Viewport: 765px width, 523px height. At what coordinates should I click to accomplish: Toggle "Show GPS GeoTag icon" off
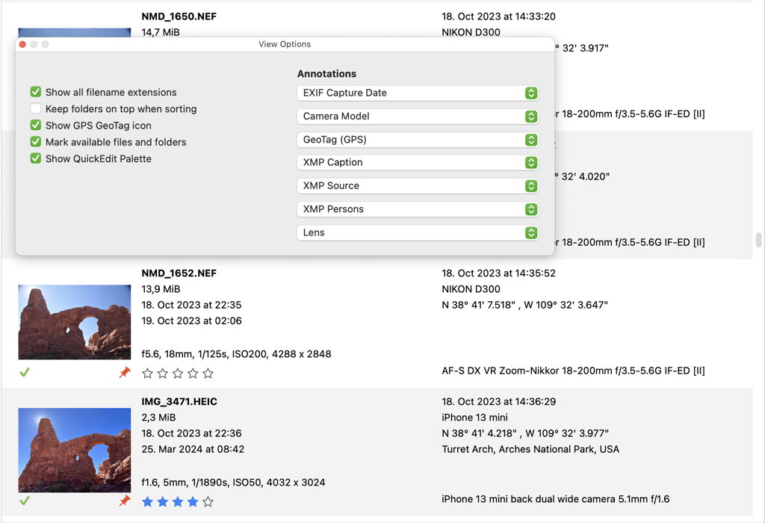pyautogui.click(x=35, y=126)
